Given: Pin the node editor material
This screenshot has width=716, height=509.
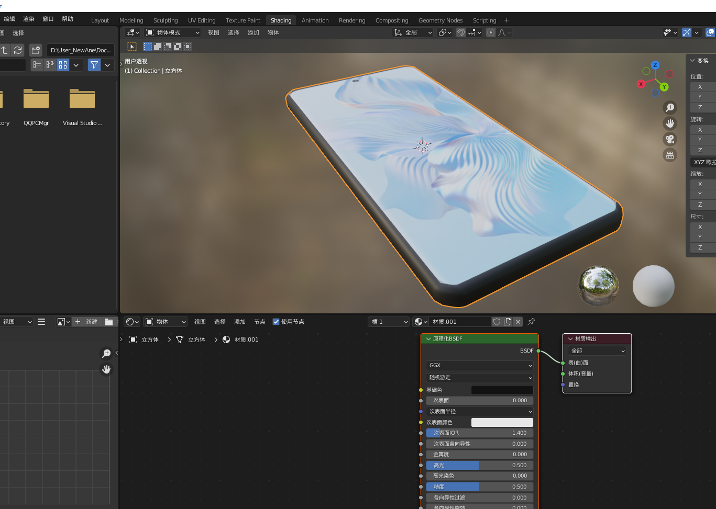Looking at the screenshot, I should [531, 322].
